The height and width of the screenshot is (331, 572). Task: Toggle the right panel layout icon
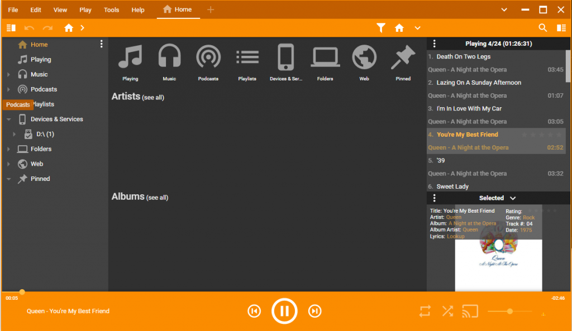561,28
